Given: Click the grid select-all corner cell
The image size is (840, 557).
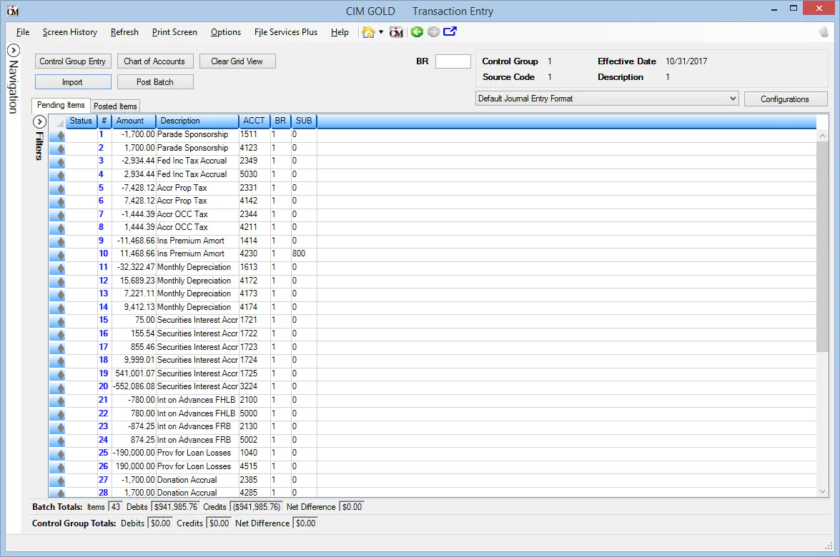Looking at the screenshot, I should pos(57,121).
